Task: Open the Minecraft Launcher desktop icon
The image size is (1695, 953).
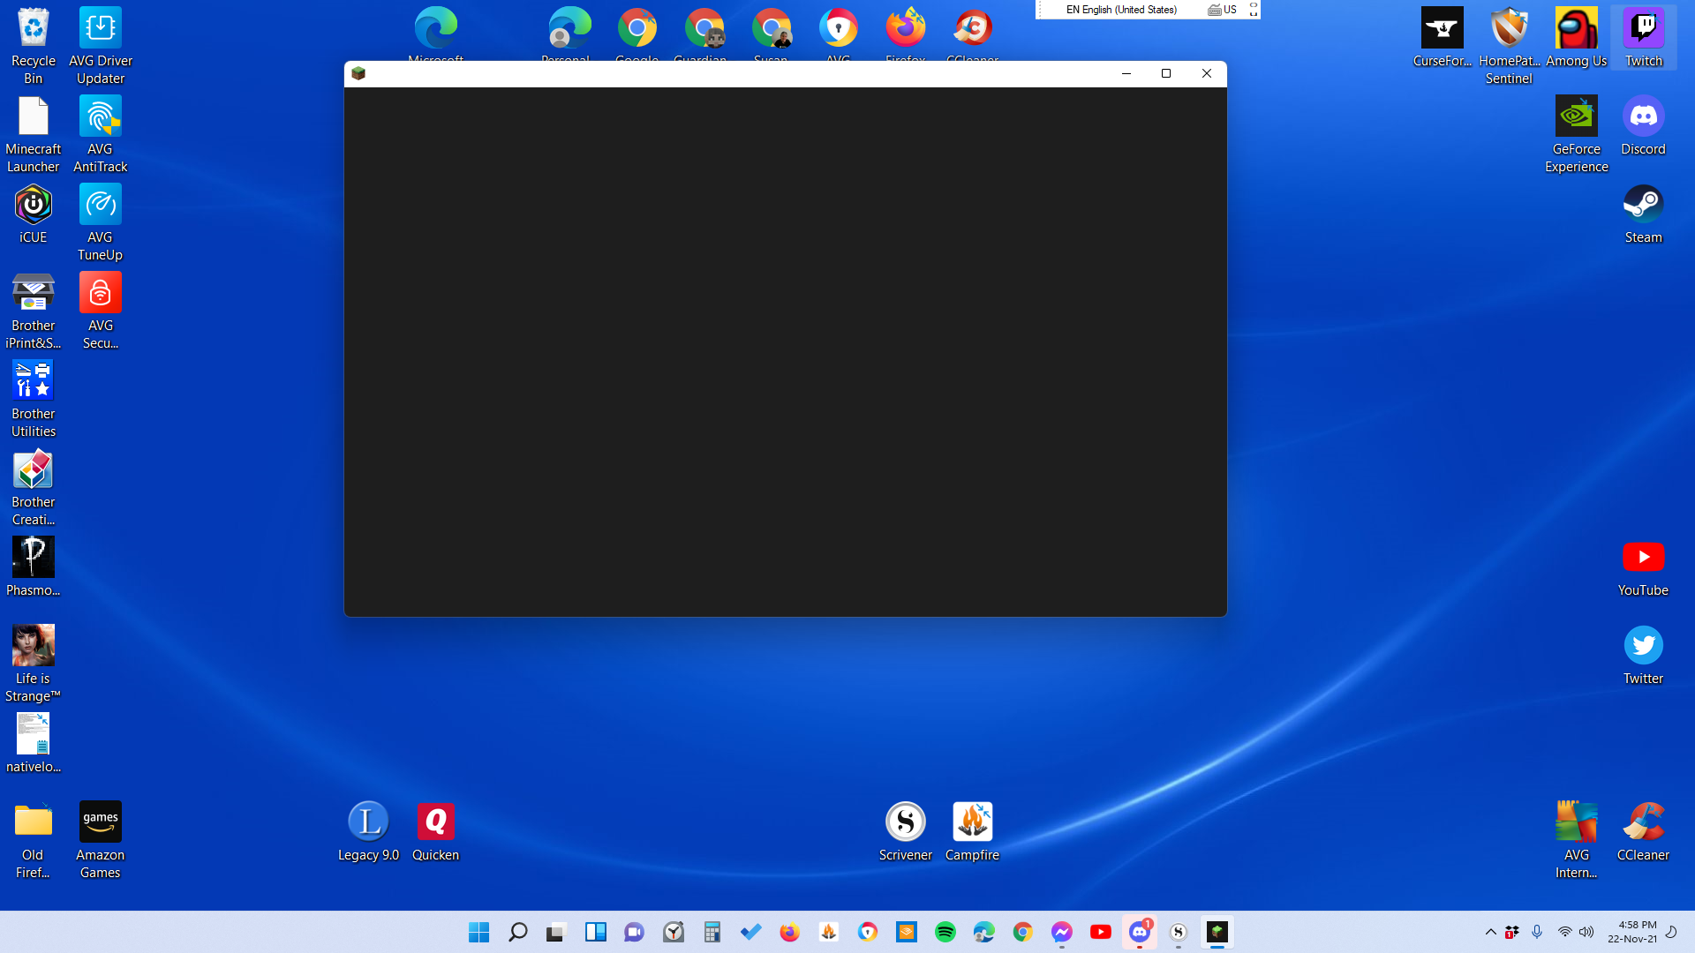Action: point(34,132)
